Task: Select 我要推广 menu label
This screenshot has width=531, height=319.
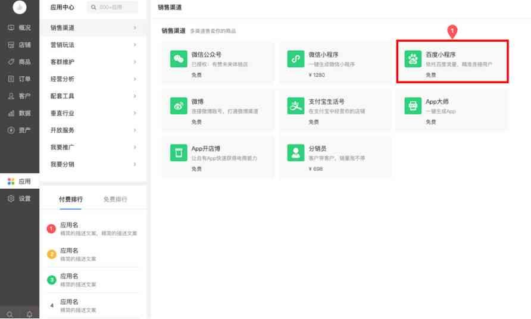Action: coord(63,147)
